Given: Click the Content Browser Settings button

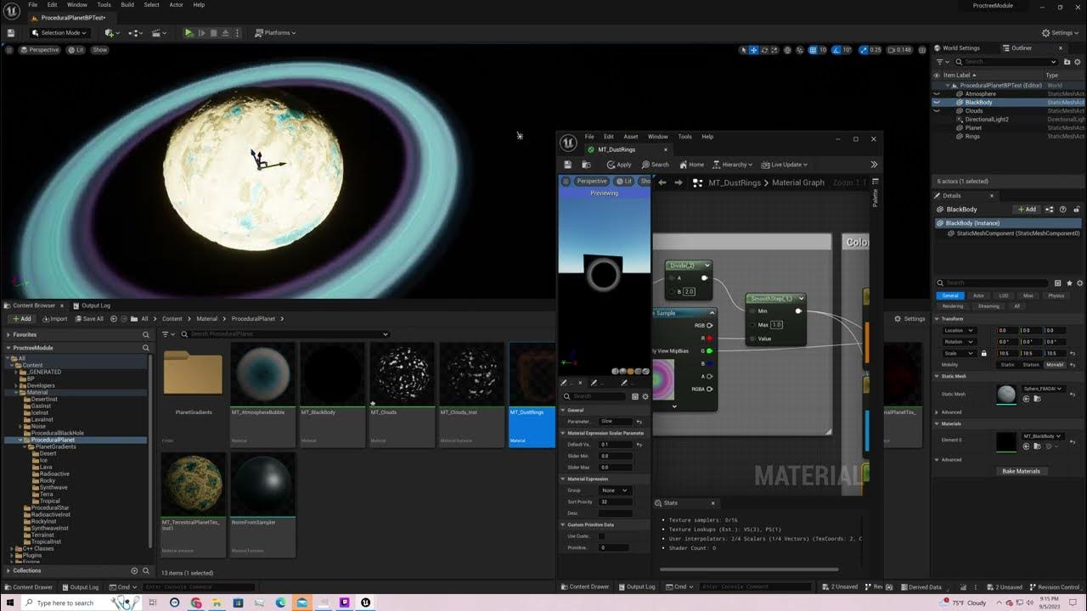Looking at the screenshot, I should 910,319.
